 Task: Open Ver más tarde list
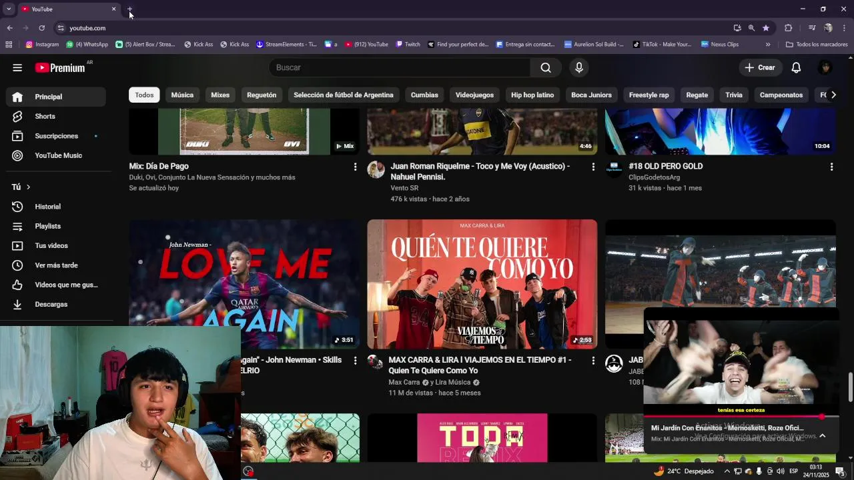coord(56,265)
